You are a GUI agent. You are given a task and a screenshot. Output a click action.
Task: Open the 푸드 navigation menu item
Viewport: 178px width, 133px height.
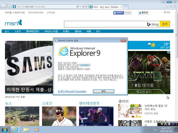pyautogui.click(x=98, y=31)
